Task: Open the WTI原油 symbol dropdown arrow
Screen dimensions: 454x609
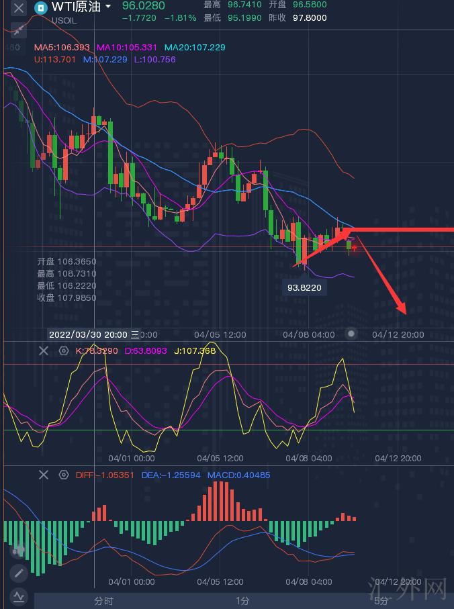Action: (108, 7)
